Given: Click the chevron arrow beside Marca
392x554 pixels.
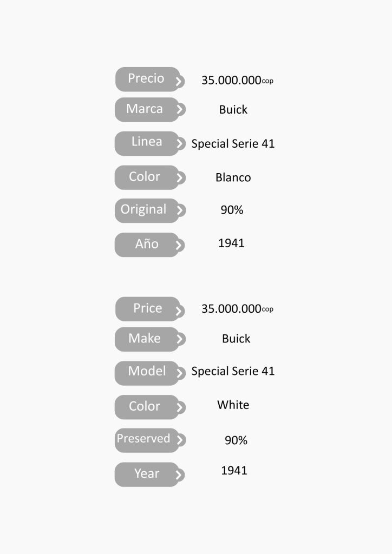Looking at the screenshot, I should (x=180, y=110).
